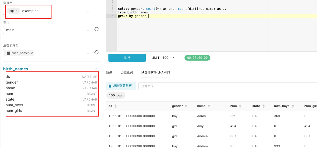The height and width of the screenshot is (148, 317).
Task: Open the database dropdown showing examples
Action: tap(48, 11)
